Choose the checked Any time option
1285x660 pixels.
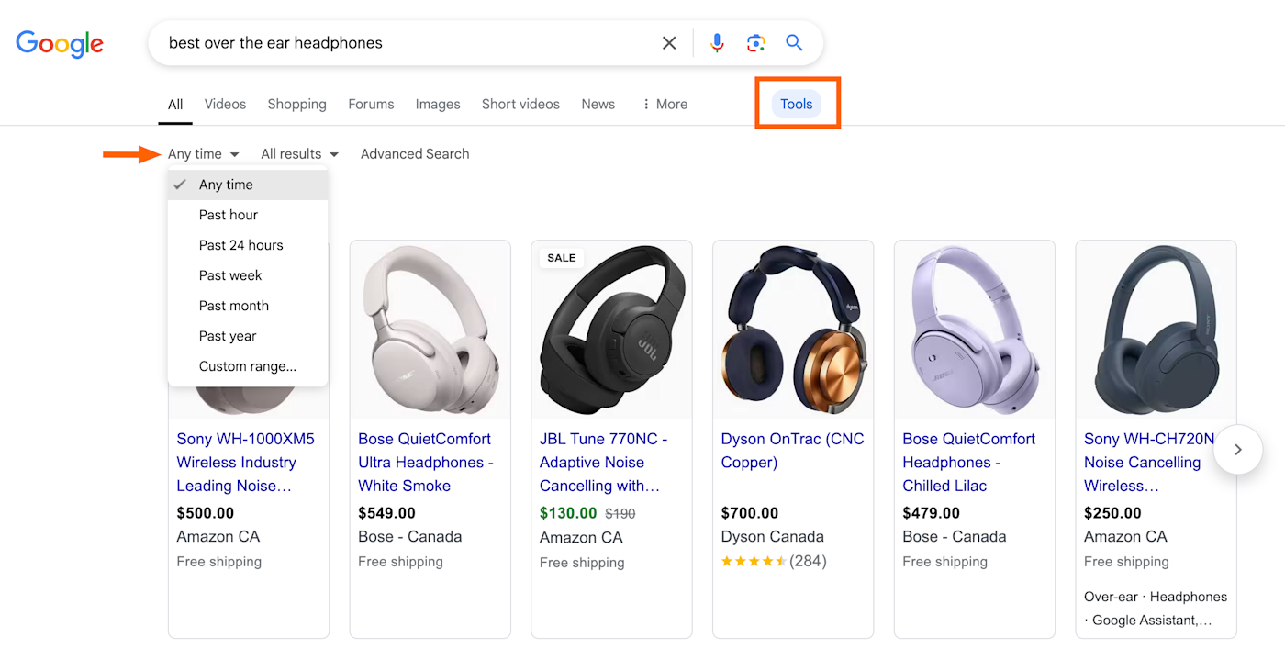(x=248, y=185)
